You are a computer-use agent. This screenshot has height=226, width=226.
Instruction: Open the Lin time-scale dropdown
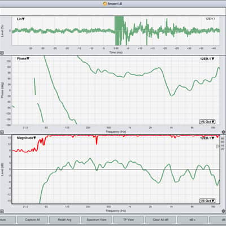coord(21,19)
